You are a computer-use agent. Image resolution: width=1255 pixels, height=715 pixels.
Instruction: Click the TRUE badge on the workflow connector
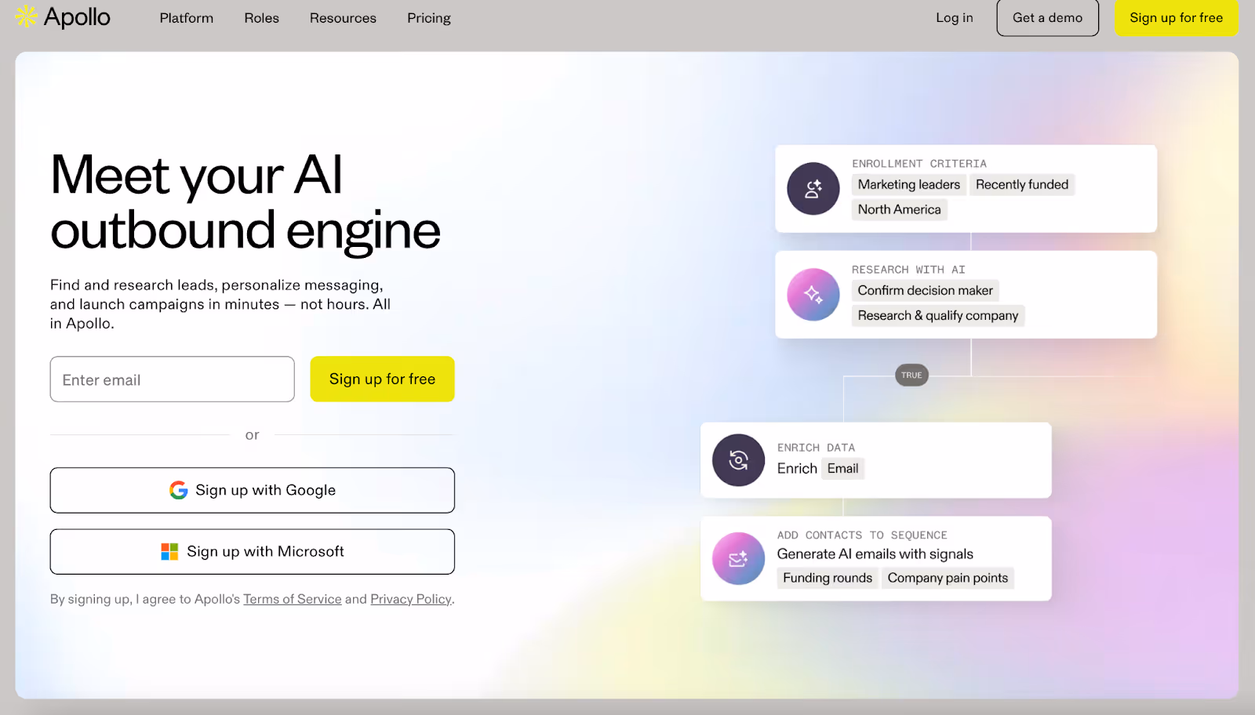pyautogui.click(x=911, y=375)
